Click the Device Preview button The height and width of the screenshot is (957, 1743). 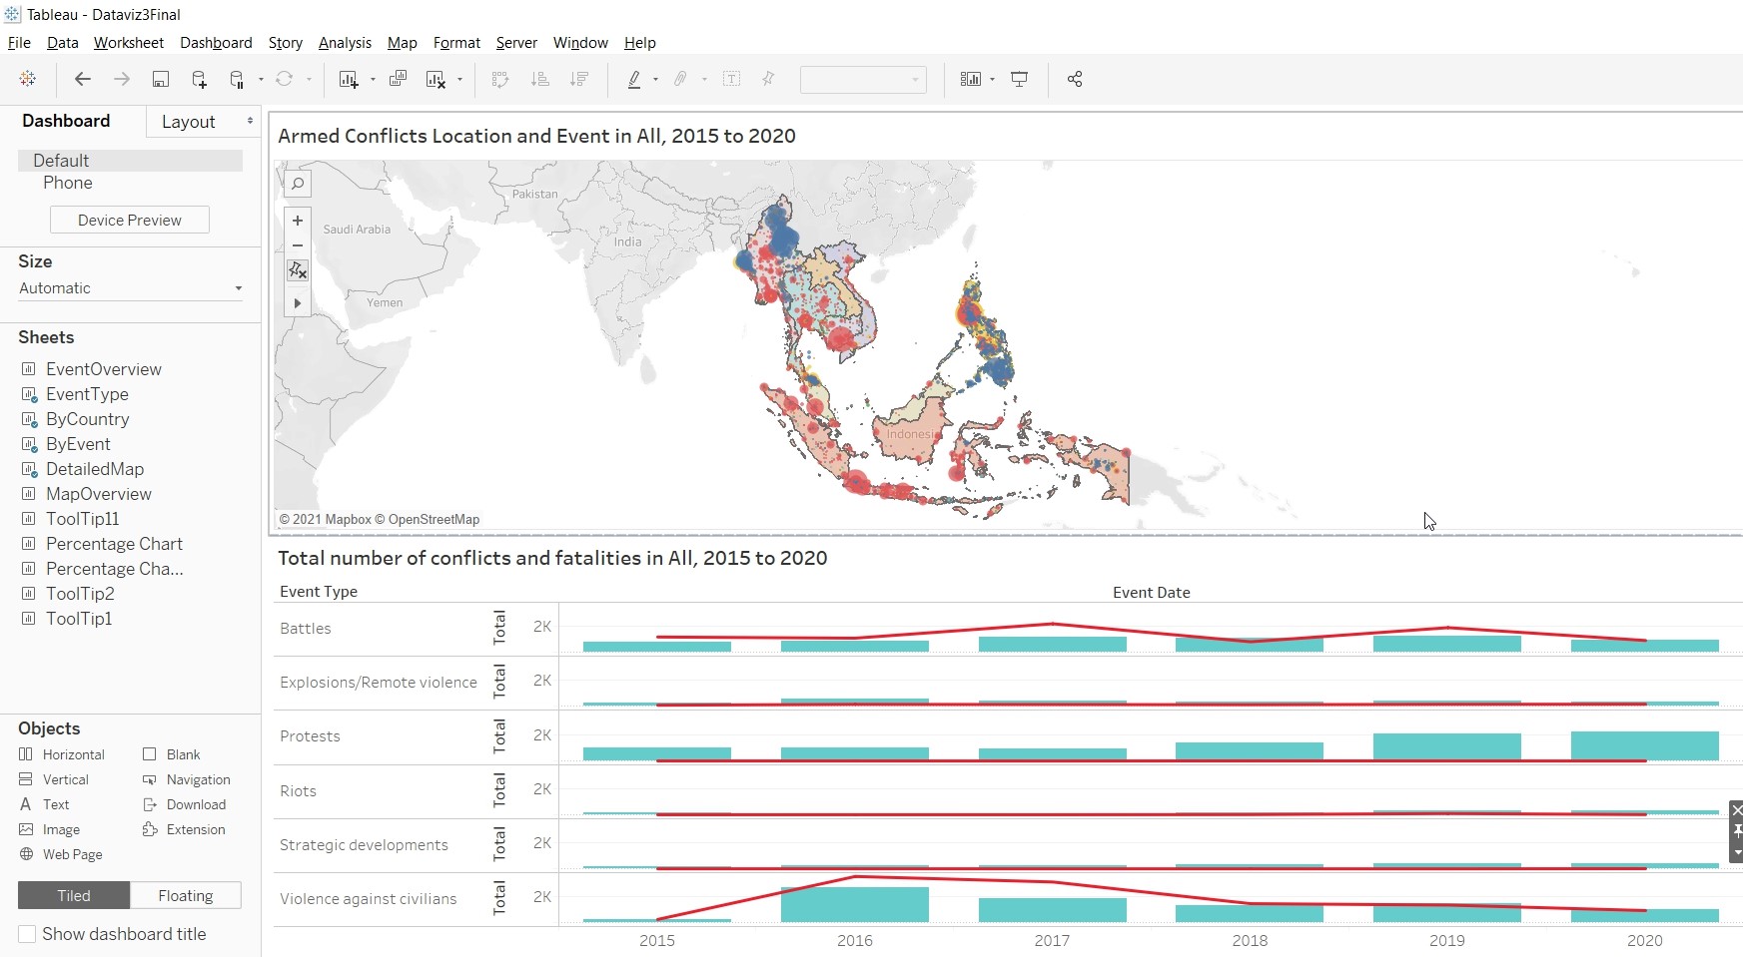[130, 220]
